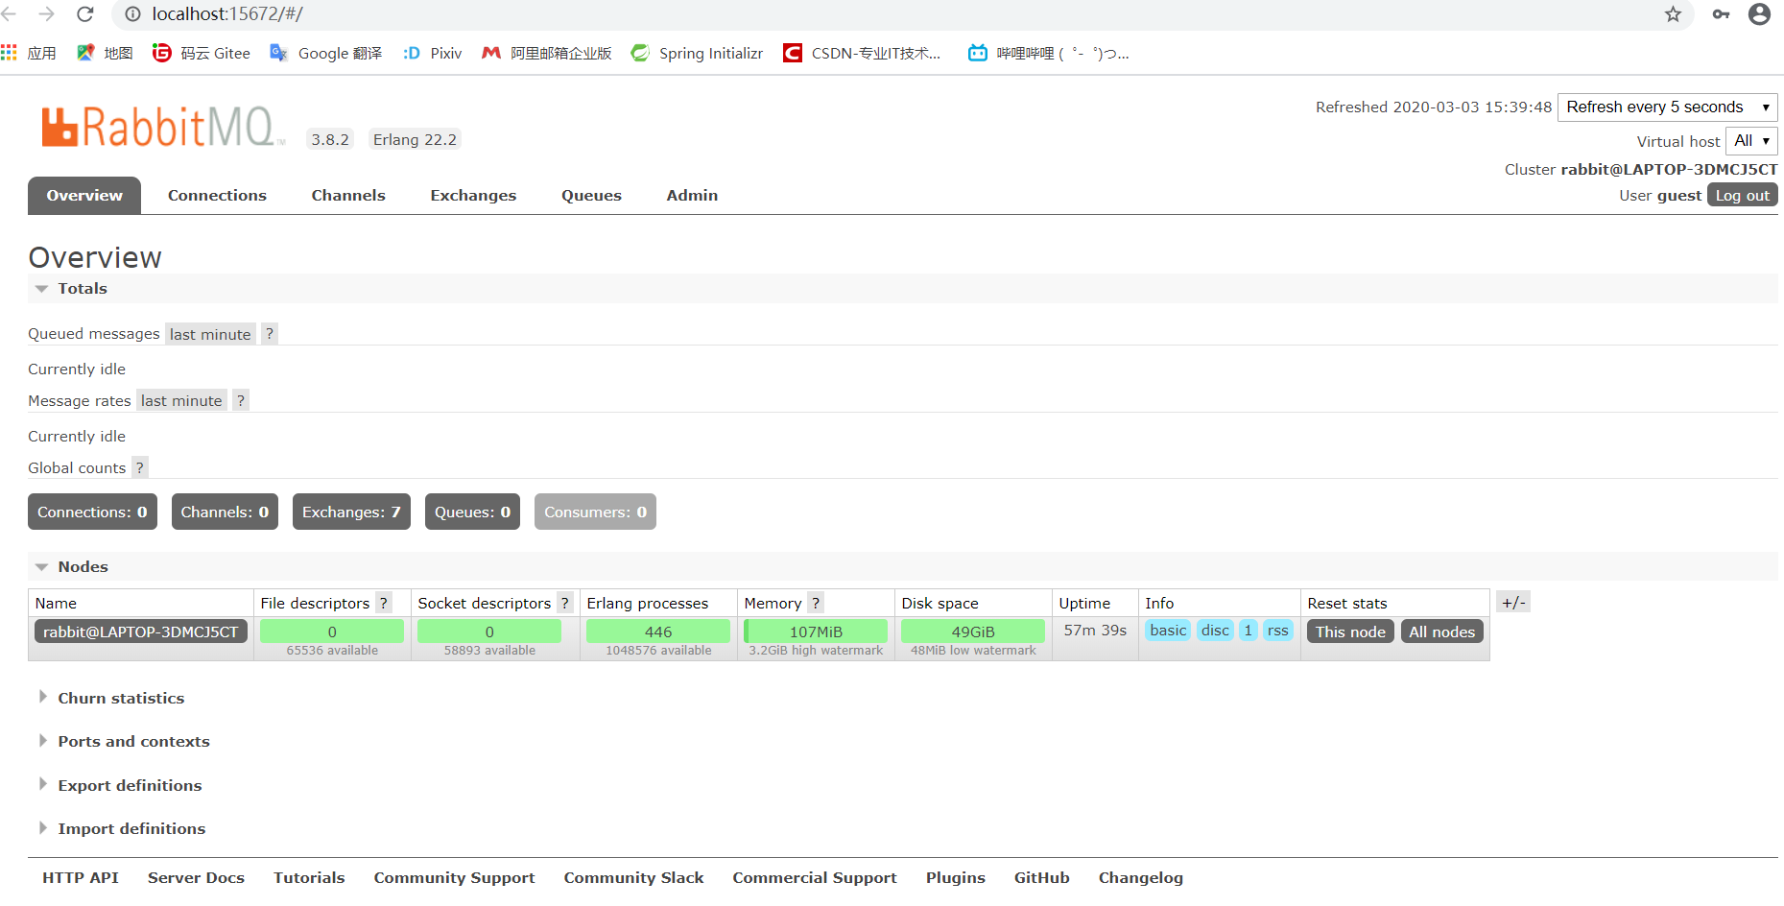1784x906 pixels.
Task: Open the Tutorials footer link
Action: (x=309, y=877)
